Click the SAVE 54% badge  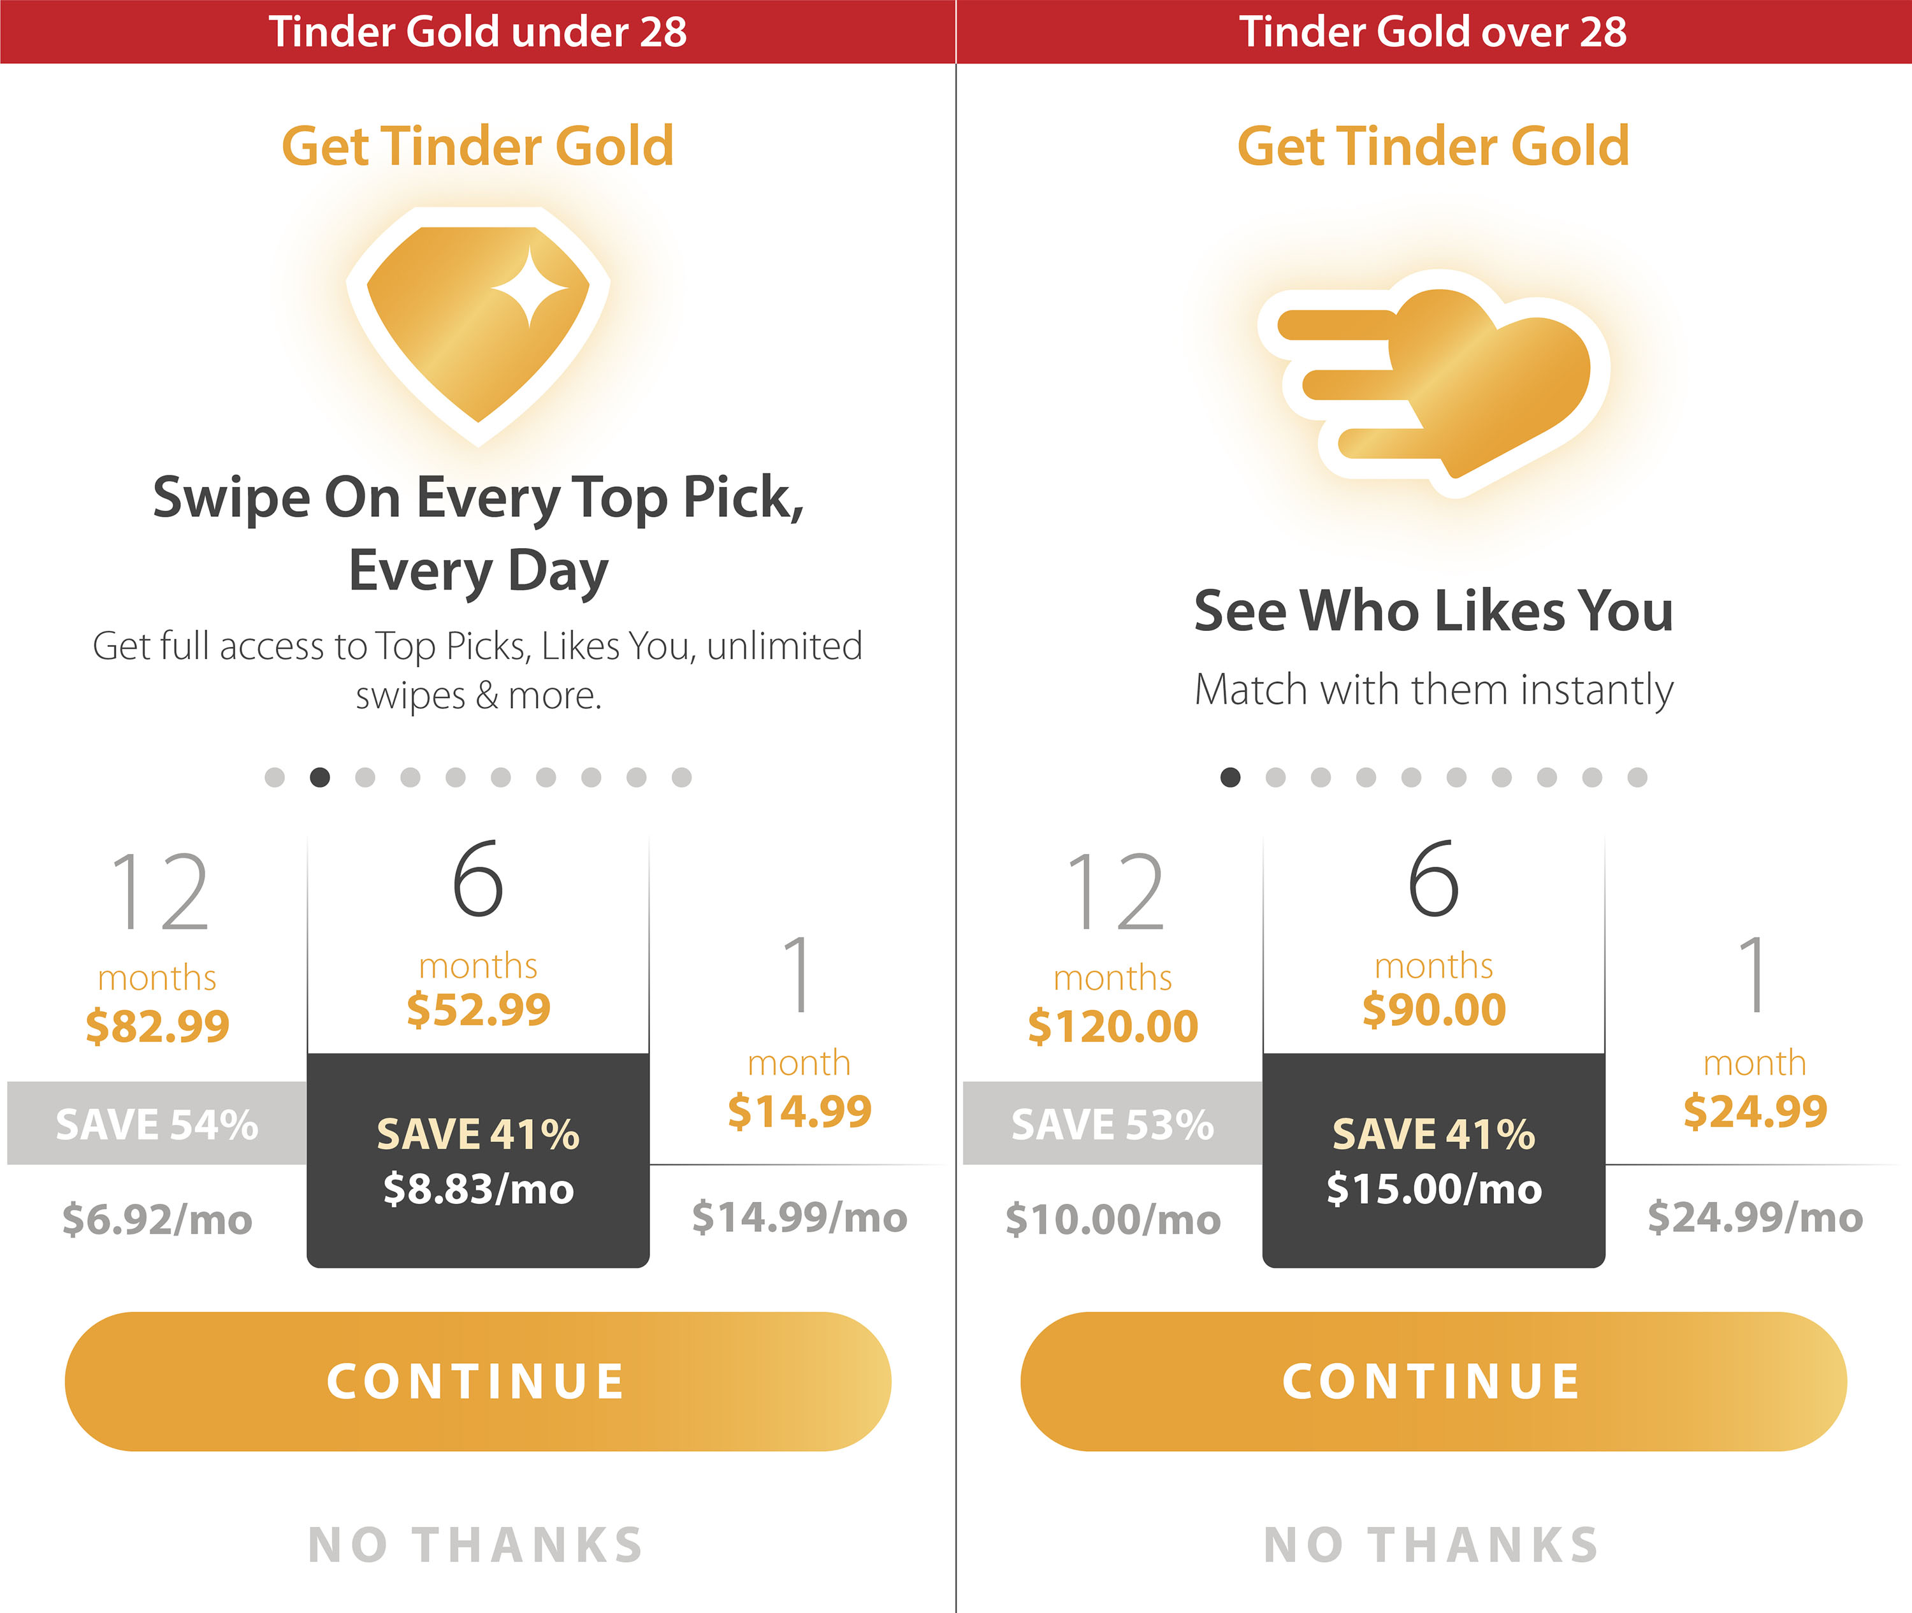[157, 1124]
